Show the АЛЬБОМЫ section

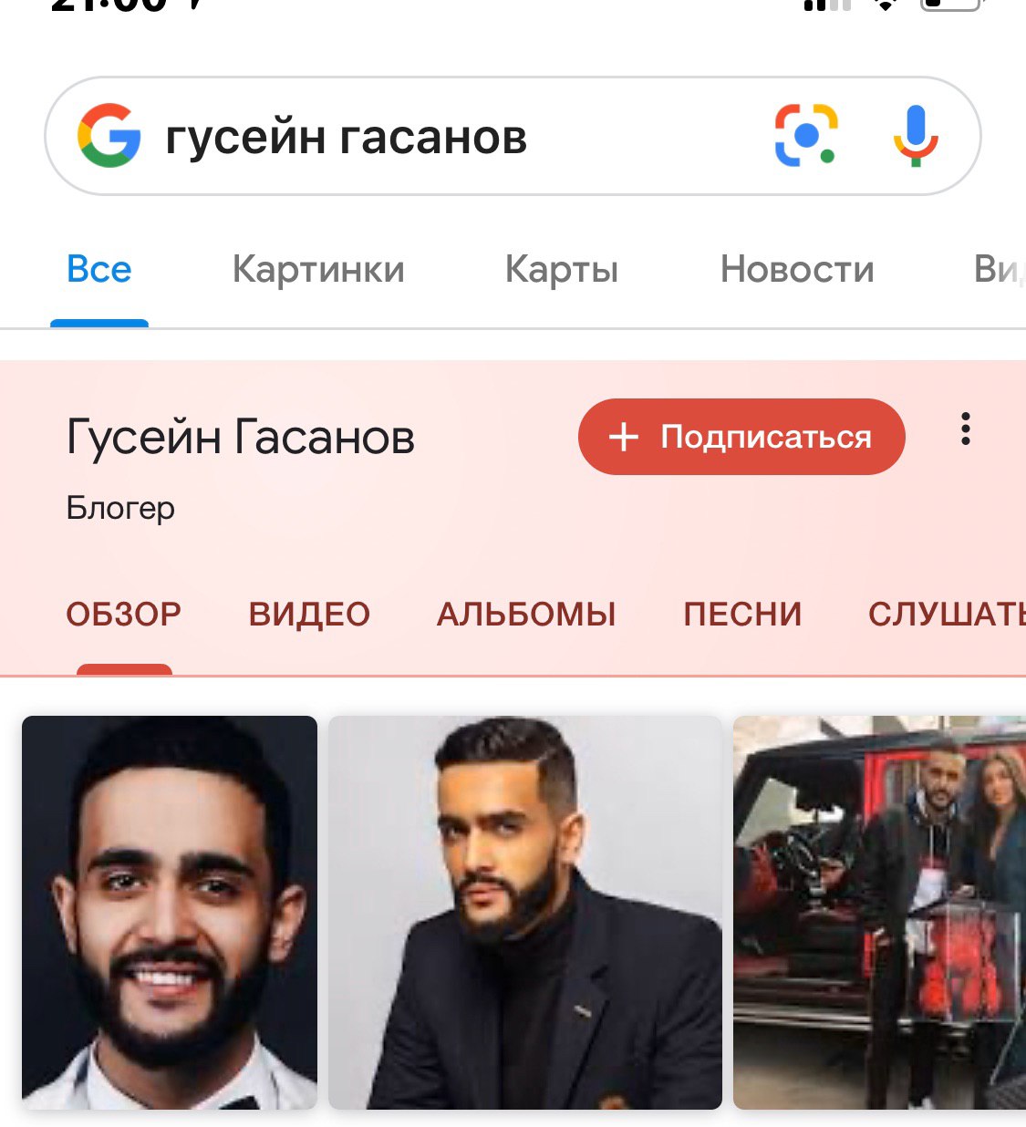pos(526,614)
